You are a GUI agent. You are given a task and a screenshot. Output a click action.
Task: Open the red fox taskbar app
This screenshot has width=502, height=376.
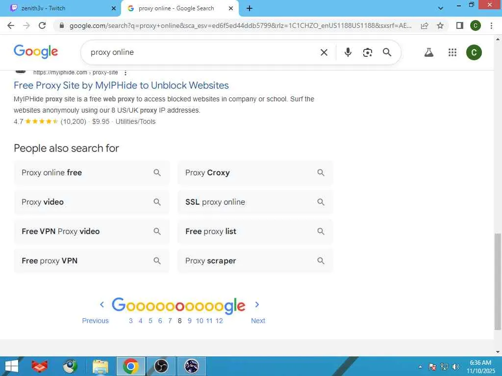click(40, 366)
